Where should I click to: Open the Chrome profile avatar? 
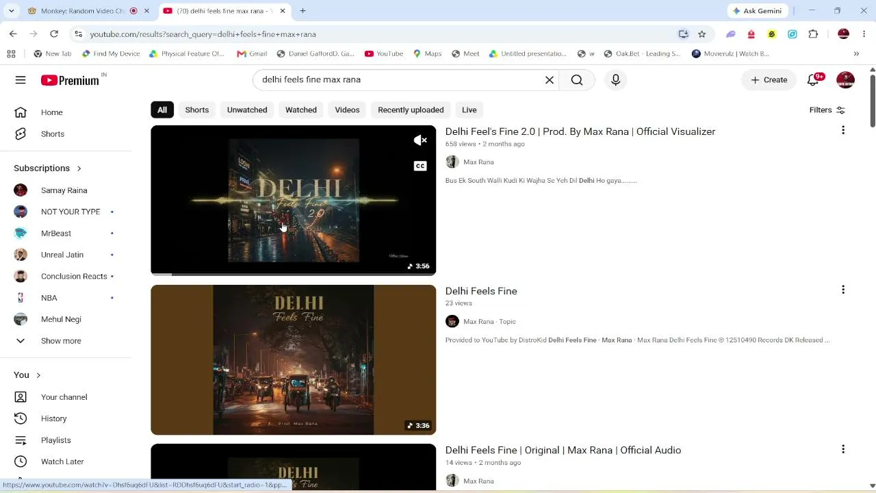843,34
